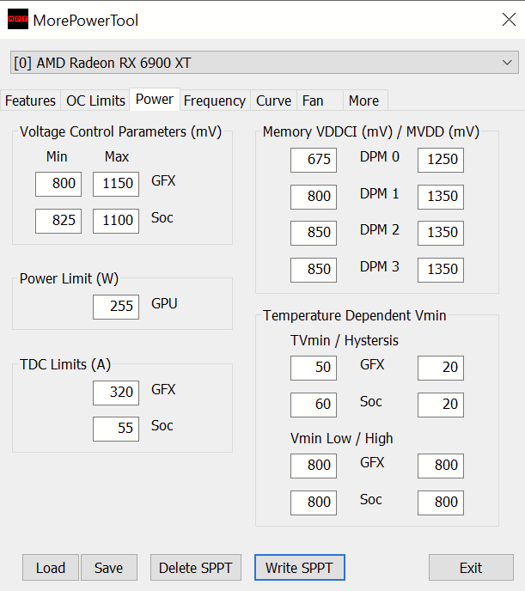Switch to the More tab
The height and width of the screenshot is (591, 525).
(x=365, y=101)
